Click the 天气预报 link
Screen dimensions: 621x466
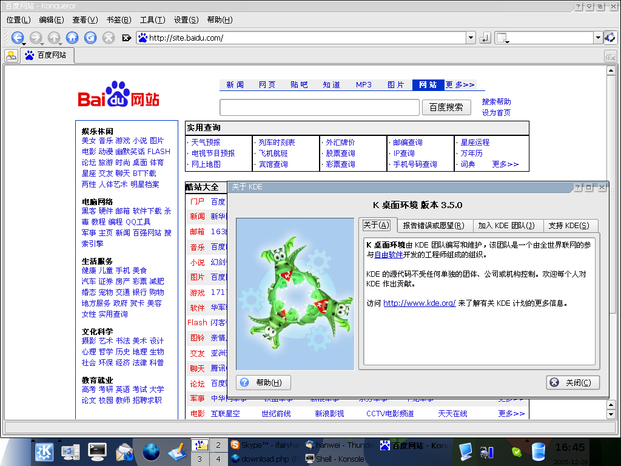[206, 142]
